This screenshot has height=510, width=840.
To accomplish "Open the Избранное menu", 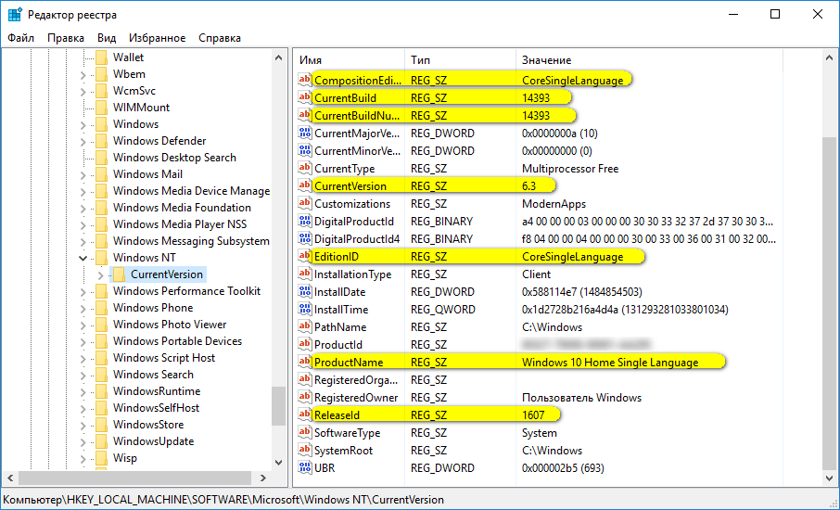I will 158,38.
